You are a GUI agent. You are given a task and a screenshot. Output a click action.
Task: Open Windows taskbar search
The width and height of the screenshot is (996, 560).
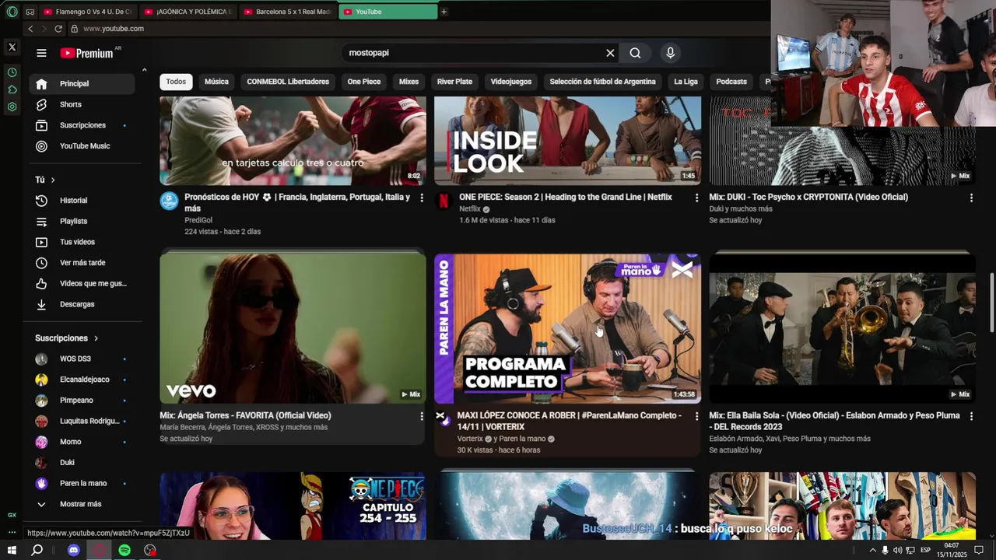coord(37,550)
